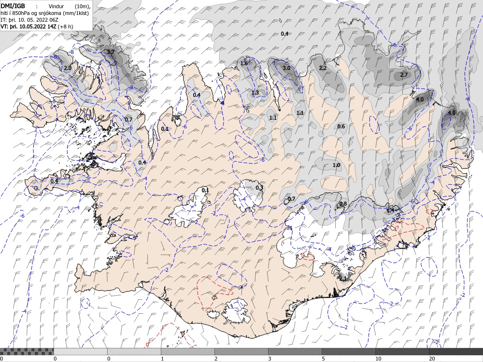Screen dimensions: 483x362
Task: Click the red 0 isotherm contour label
Action: pyautogui.click(x=147, y=345)
